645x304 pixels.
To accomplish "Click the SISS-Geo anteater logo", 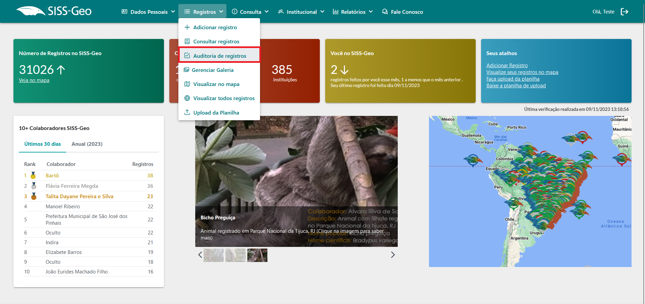I will pos(31,11).
